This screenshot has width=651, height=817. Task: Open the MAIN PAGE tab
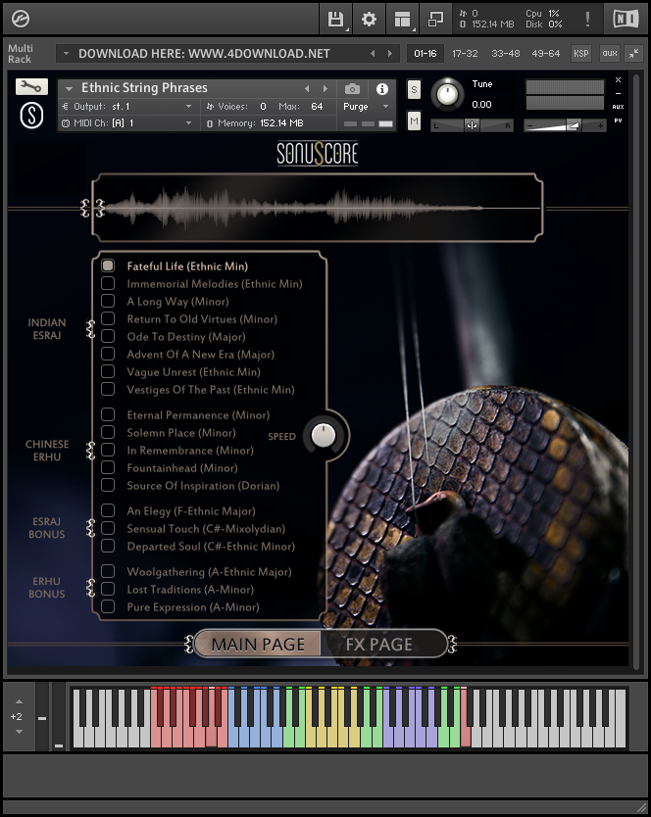(258, 644)
